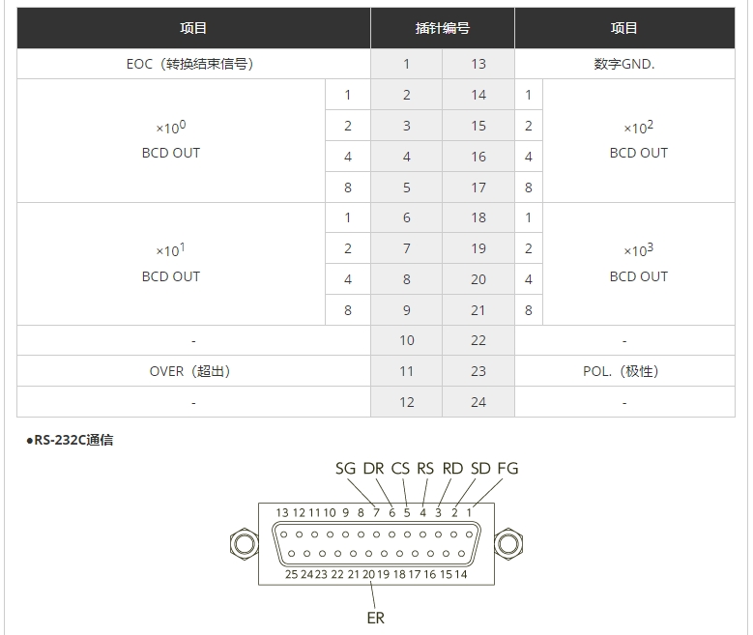This screenshot has height=635, width=753.
Task: Click the left hex screw of connector
Action: click(245, 544)
